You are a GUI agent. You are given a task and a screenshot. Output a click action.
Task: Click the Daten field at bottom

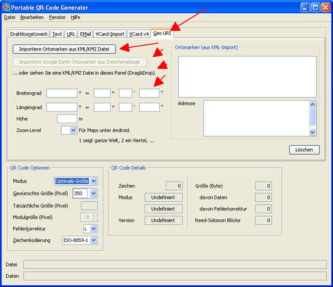[x=175, y=276]
